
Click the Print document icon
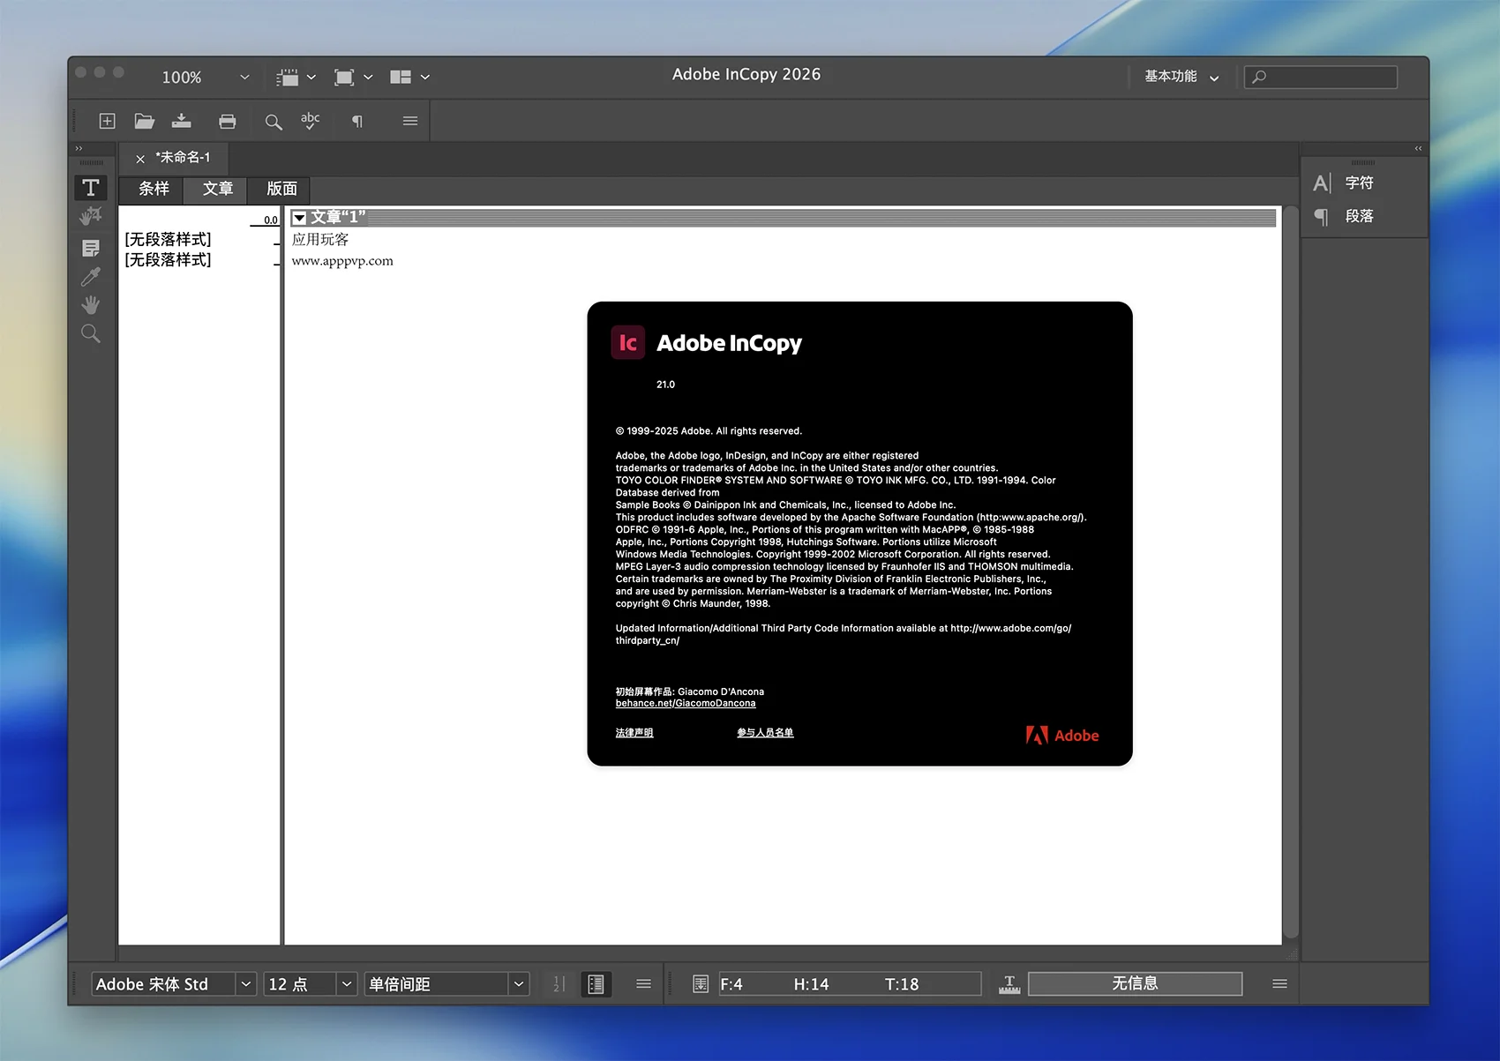[x=227, y=122]
